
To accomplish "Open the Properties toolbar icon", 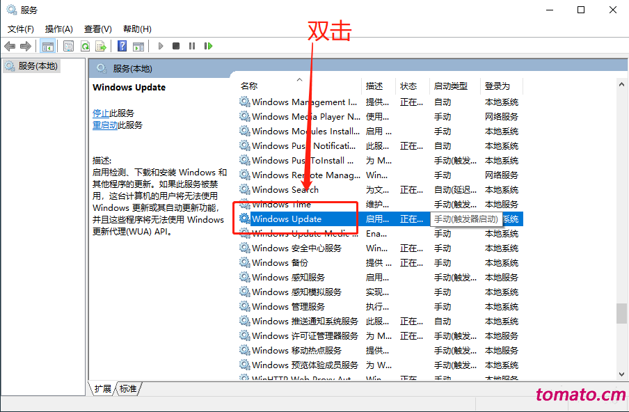I will point(69,46).
